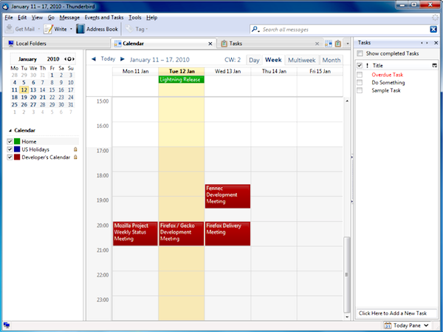The width and height of the screenshot is (443, 332).
Task: Open Today Pane dropdown chevron
Action: pos(426,325)
